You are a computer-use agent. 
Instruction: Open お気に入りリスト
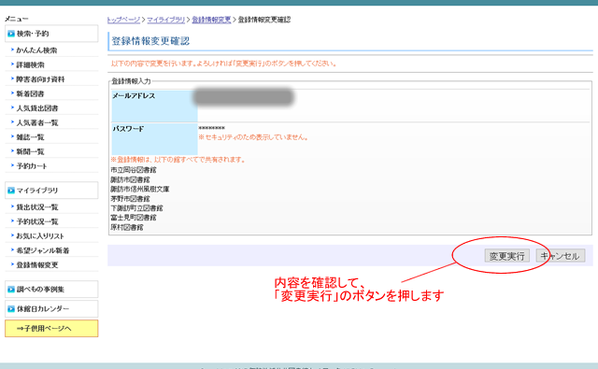click(x=40, y=236)
